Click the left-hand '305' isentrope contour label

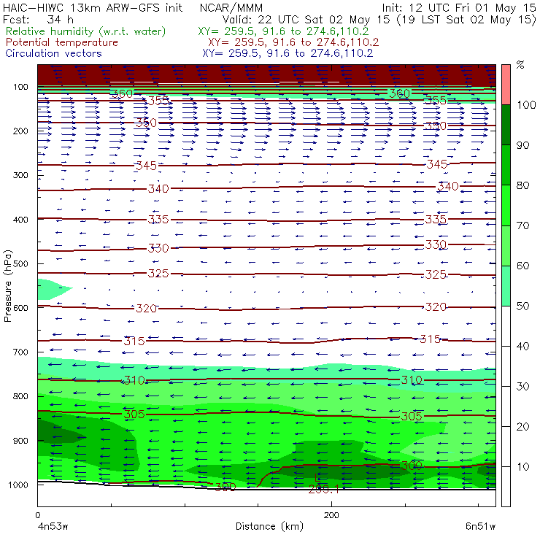134,414
